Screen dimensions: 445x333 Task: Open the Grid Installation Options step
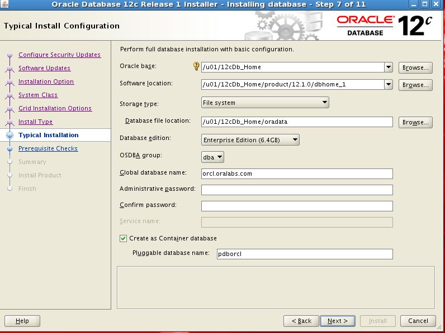(x=55, y=108)
